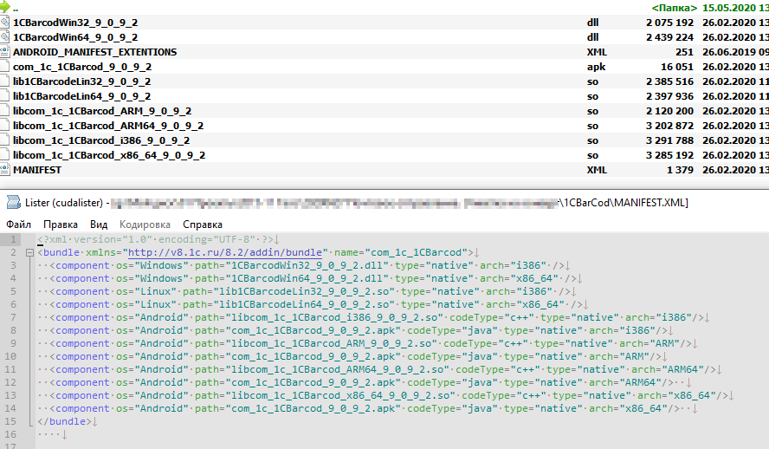
Task: Click the apk extension cell
Action: point(597,67)
